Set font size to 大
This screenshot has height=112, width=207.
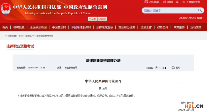coord(156,68)
